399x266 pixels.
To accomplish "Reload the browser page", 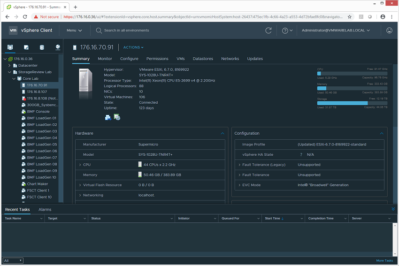I will pos(25,17).
